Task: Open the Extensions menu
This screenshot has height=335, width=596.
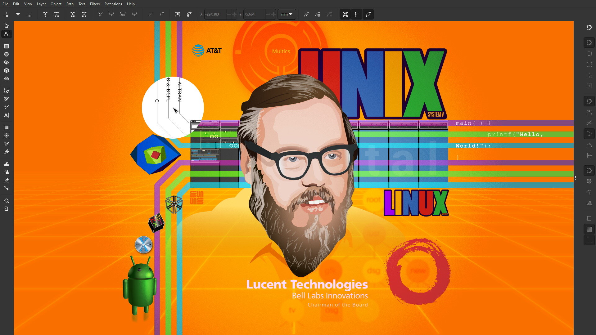Action: click(x=113, y=4)
